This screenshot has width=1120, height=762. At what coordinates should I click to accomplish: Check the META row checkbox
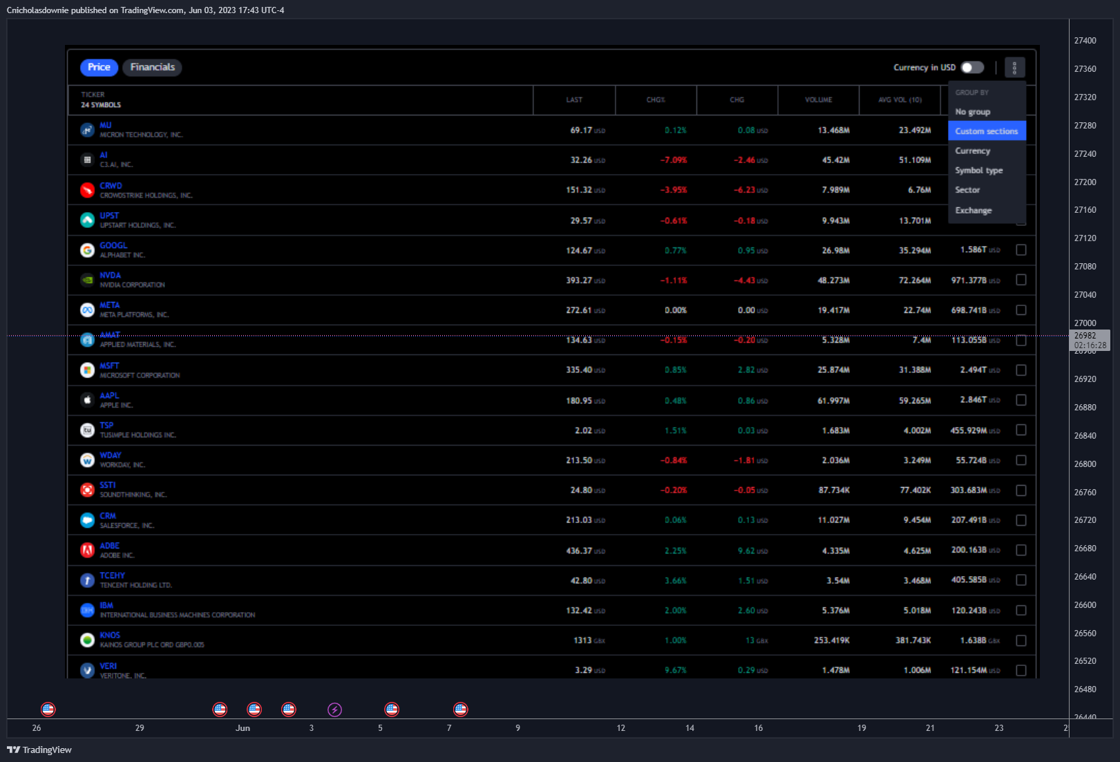[x=1021, y=310]
